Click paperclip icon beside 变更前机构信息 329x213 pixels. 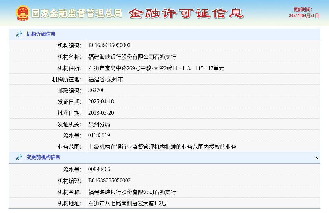point(19,157)
